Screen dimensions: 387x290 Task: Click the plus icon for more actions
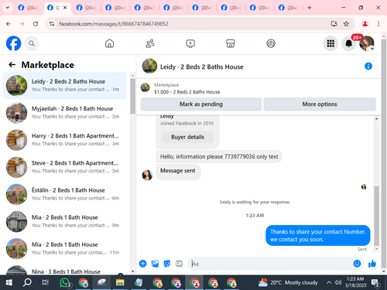tap(142, 264)
